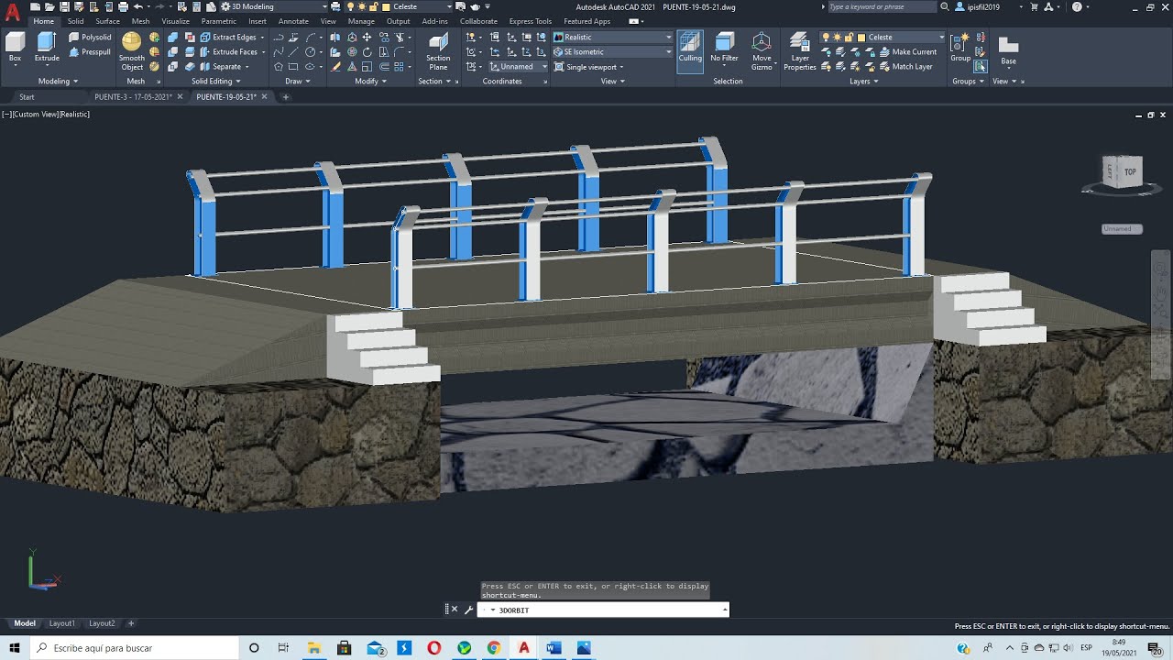Launch the Move Gizmo tool
Image resolution: width=1173 pixels, height=660 pixels.
[x=762, y=51]
